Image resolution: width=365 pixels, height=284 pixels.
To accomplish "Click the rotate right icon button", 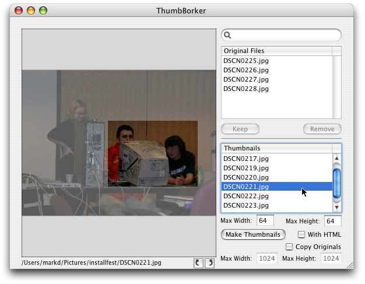I will (x=209, y=263).
